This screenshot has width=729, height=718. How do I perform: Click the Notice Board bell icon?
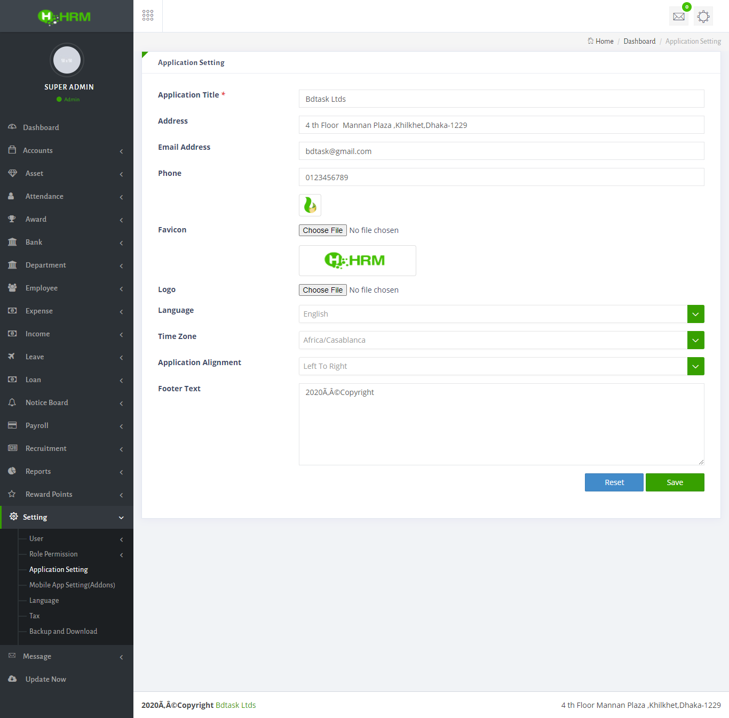13,402
